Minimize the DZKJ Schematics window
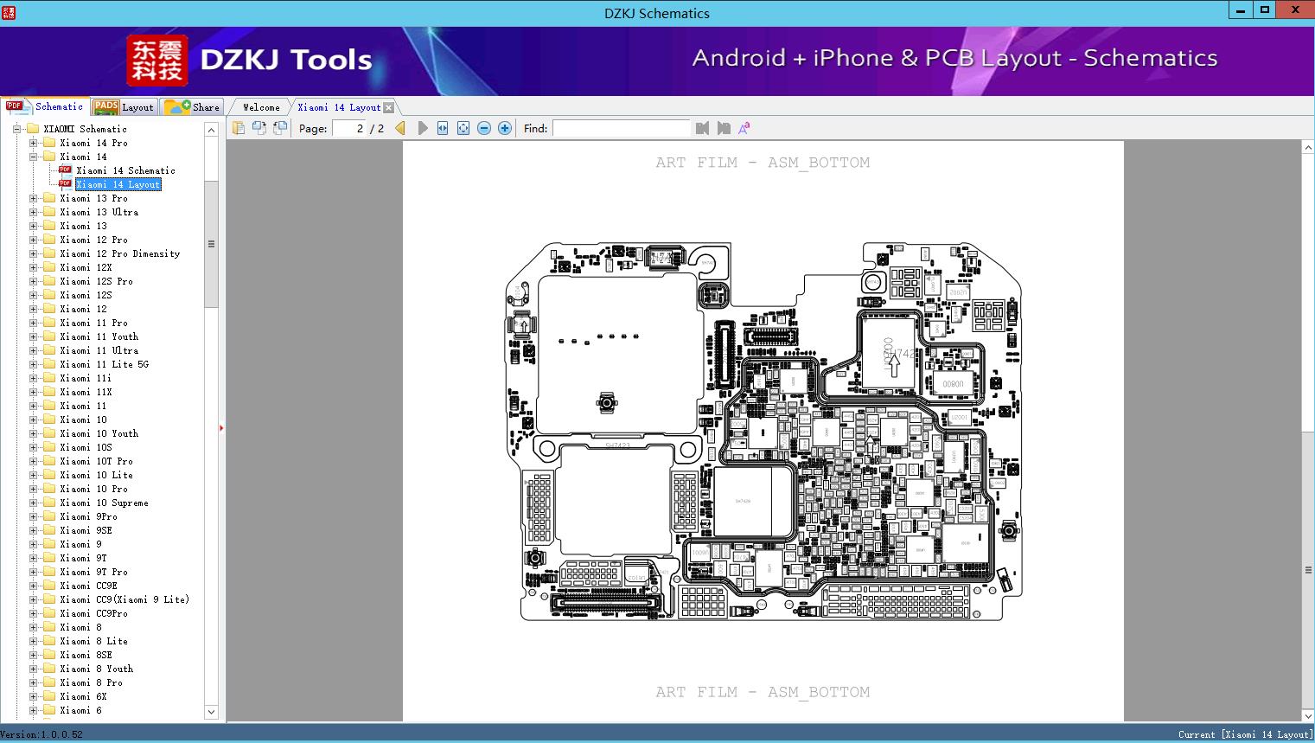Image resolution: width=1315 pixels, height=743 pixels. (1241, 10)
